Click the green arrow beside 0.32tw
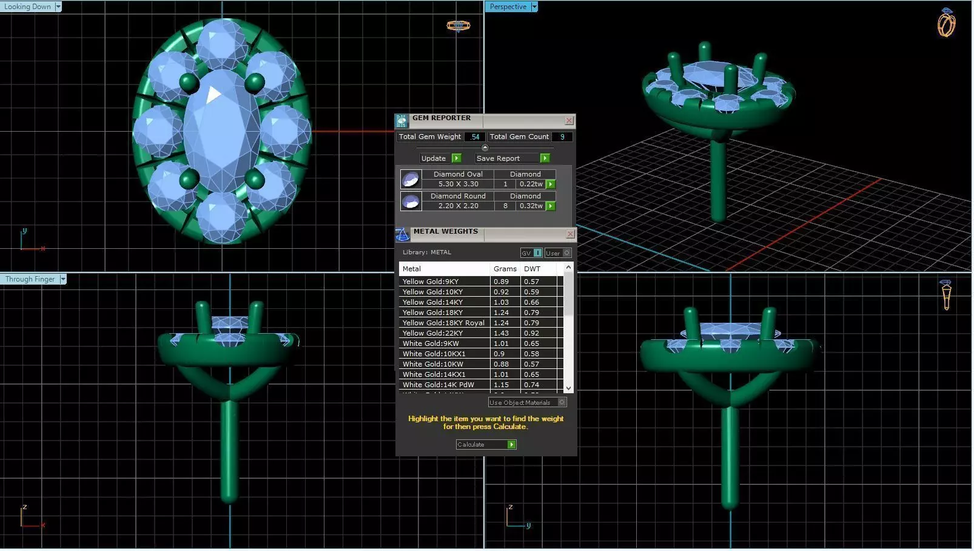974x551 pixels. (x=551, y=206)
